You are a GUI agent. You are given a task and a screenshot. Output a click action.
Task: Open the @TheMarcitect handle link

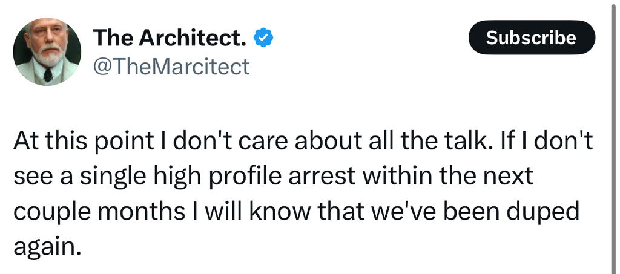click(171, 67)
